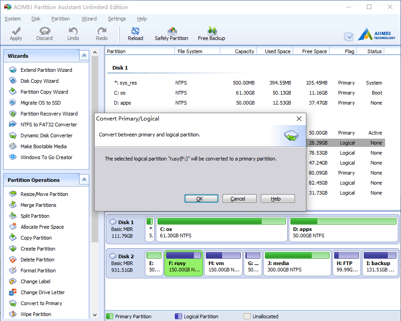
Task: Open the Partition menu
Action: [61, 19]
